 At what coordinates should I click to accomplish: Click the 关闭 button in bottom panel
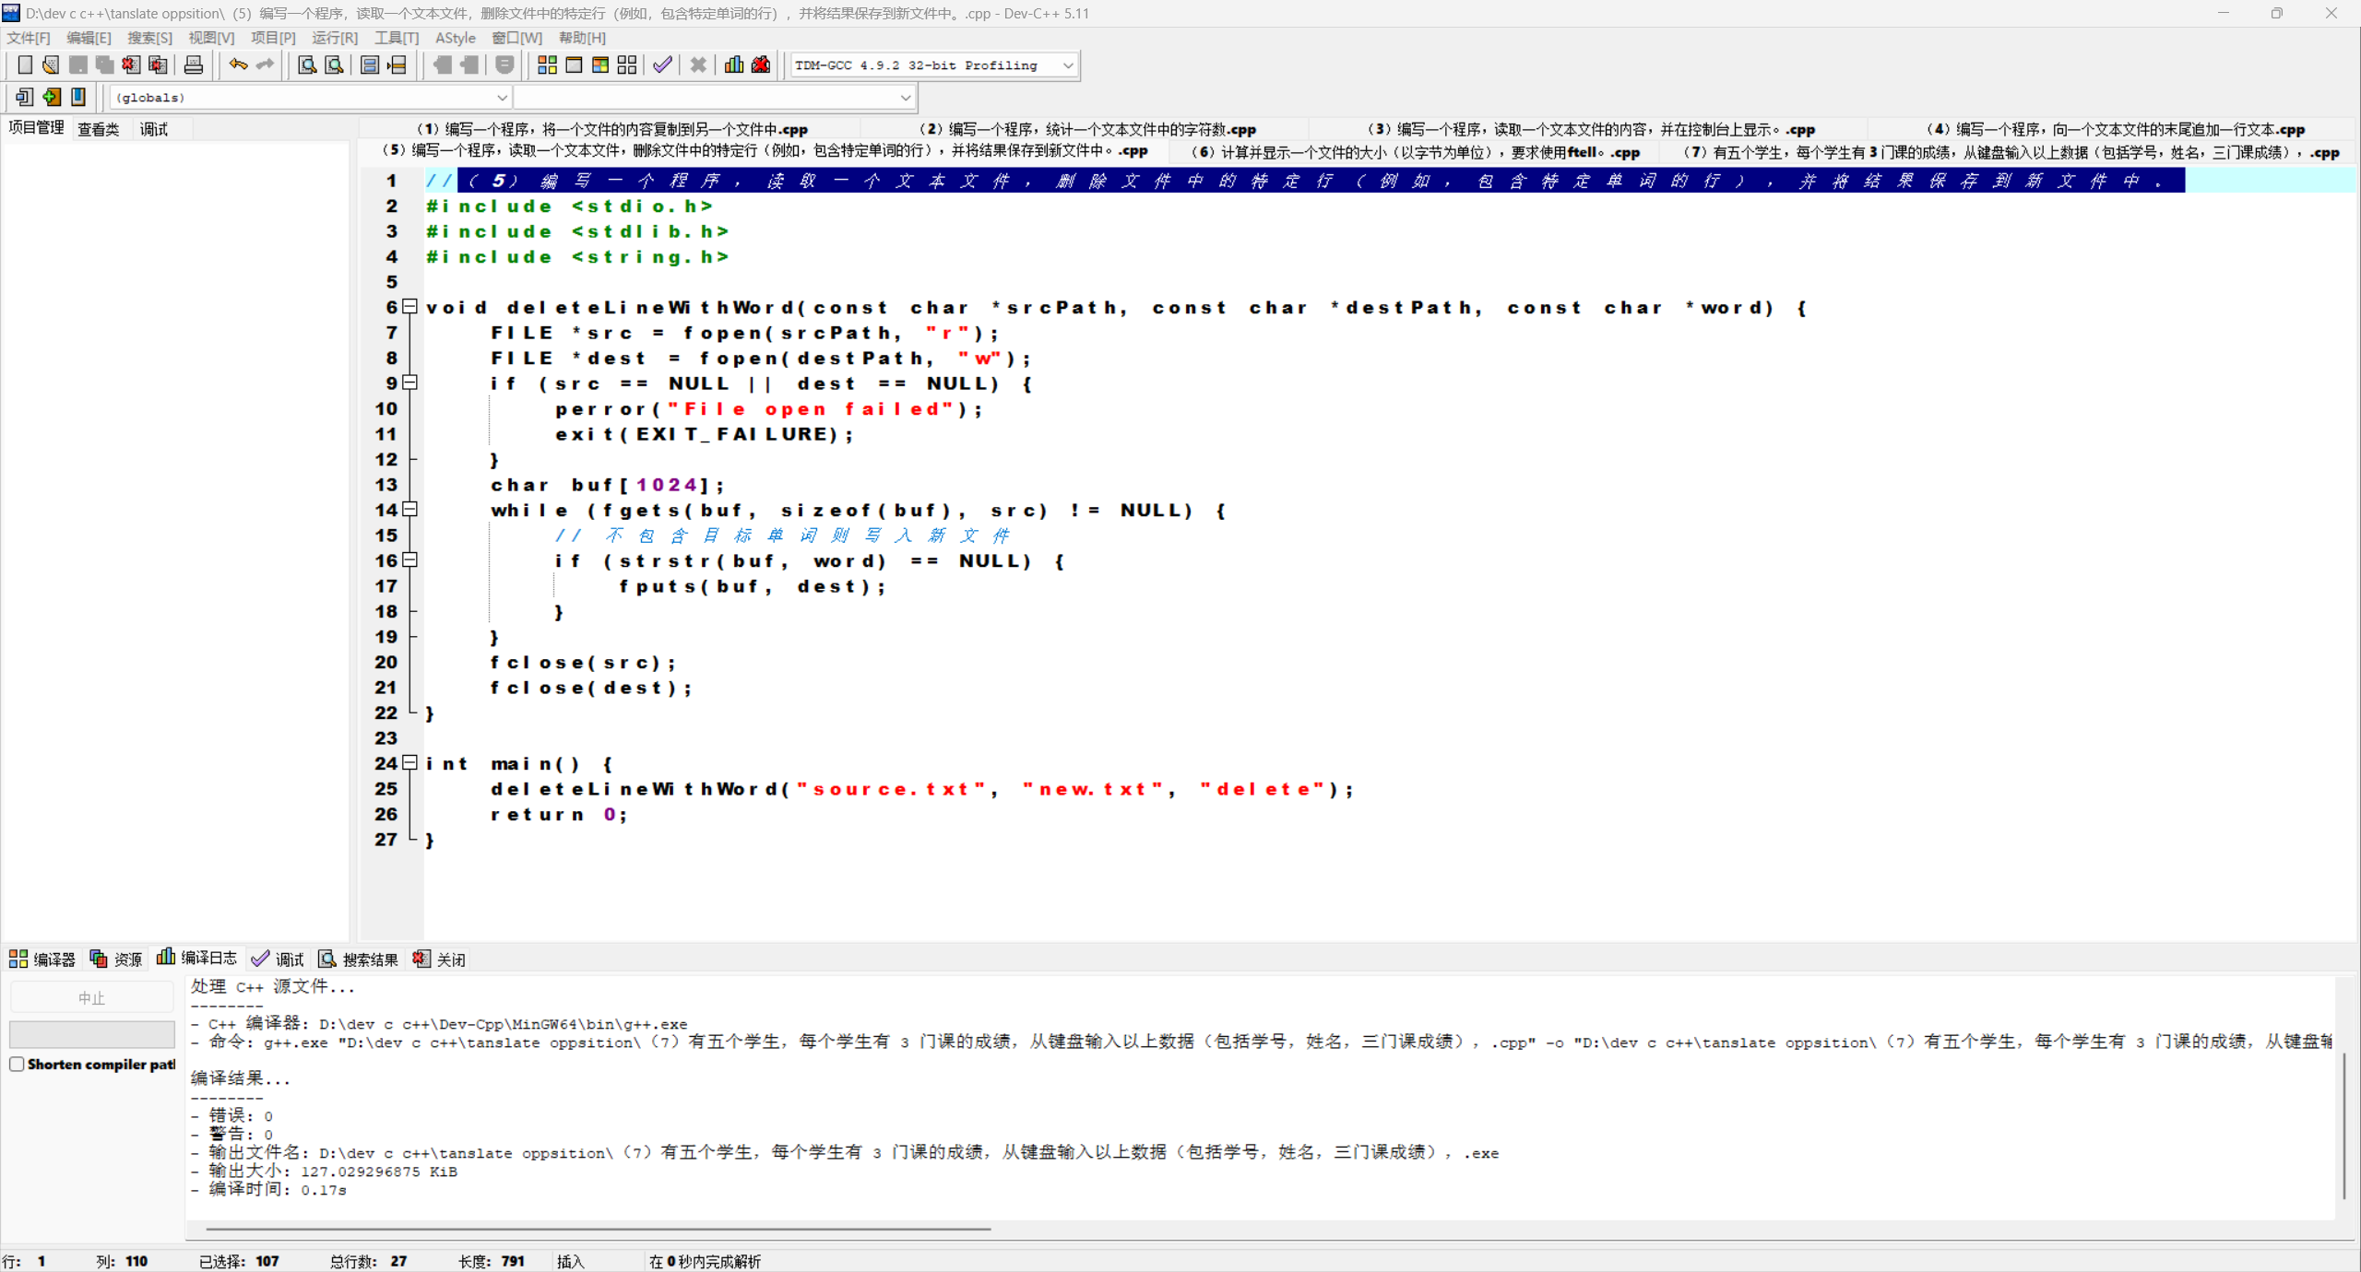[440, 960]
